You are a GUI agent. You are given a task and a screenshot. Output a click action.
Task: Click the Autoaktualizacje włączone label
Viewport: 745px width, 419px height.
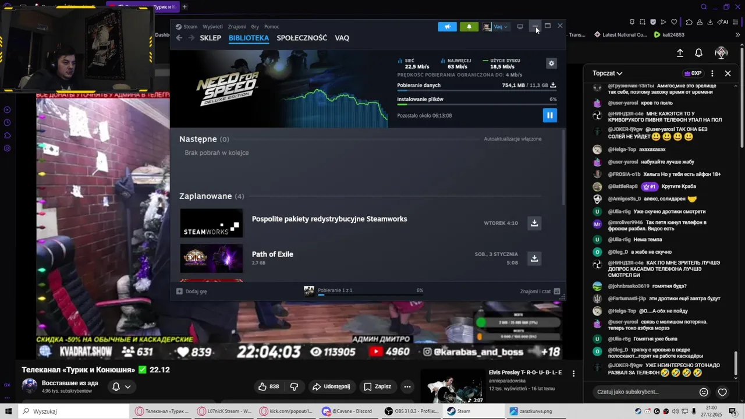tap(513, 139)
